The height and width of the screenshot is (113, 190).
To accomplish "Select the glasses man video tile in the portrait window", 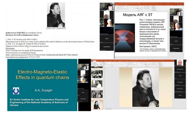I will 180,63.
